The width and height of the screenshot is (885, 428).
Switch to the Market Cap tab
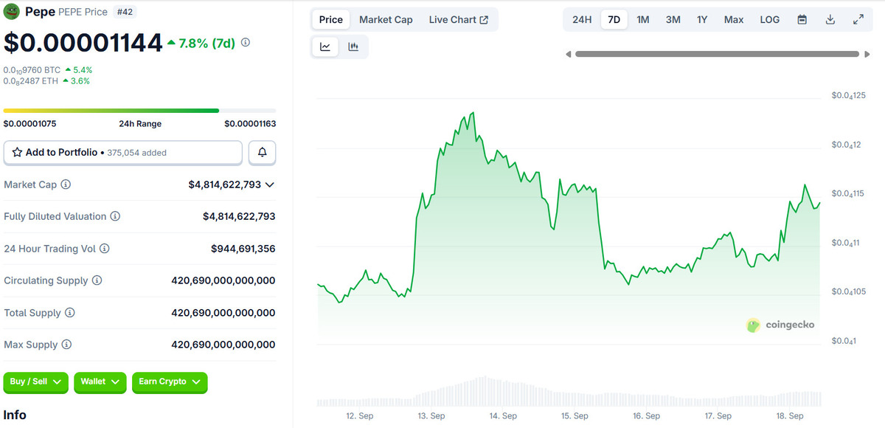tap(386, 20)
